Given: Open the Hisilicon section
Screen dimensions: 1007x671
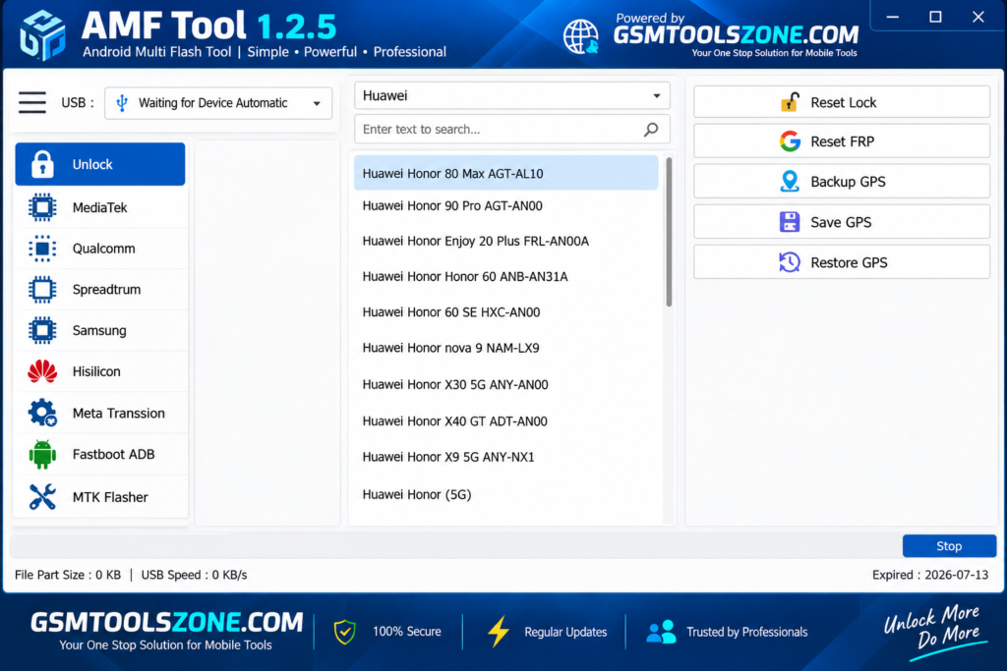Looking at the screenshot, I should tap(101, 371).
